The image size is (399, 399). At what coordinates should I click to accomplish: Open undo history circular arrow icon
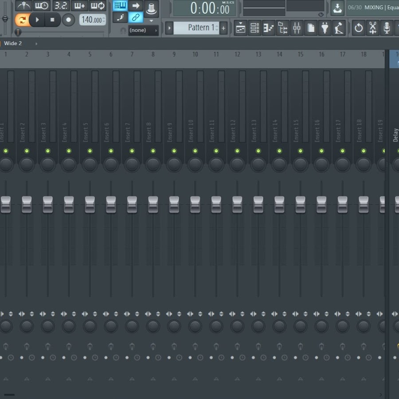359,28
